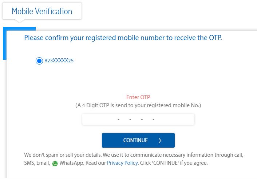Click the fourth OTP digit dash

pos(153,119)
